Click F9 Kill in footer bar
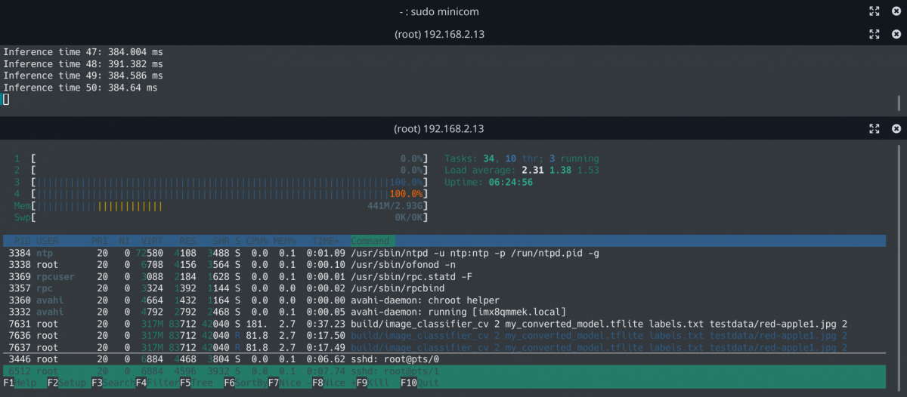Screen dimensions: 907x397 click(374, 383)
